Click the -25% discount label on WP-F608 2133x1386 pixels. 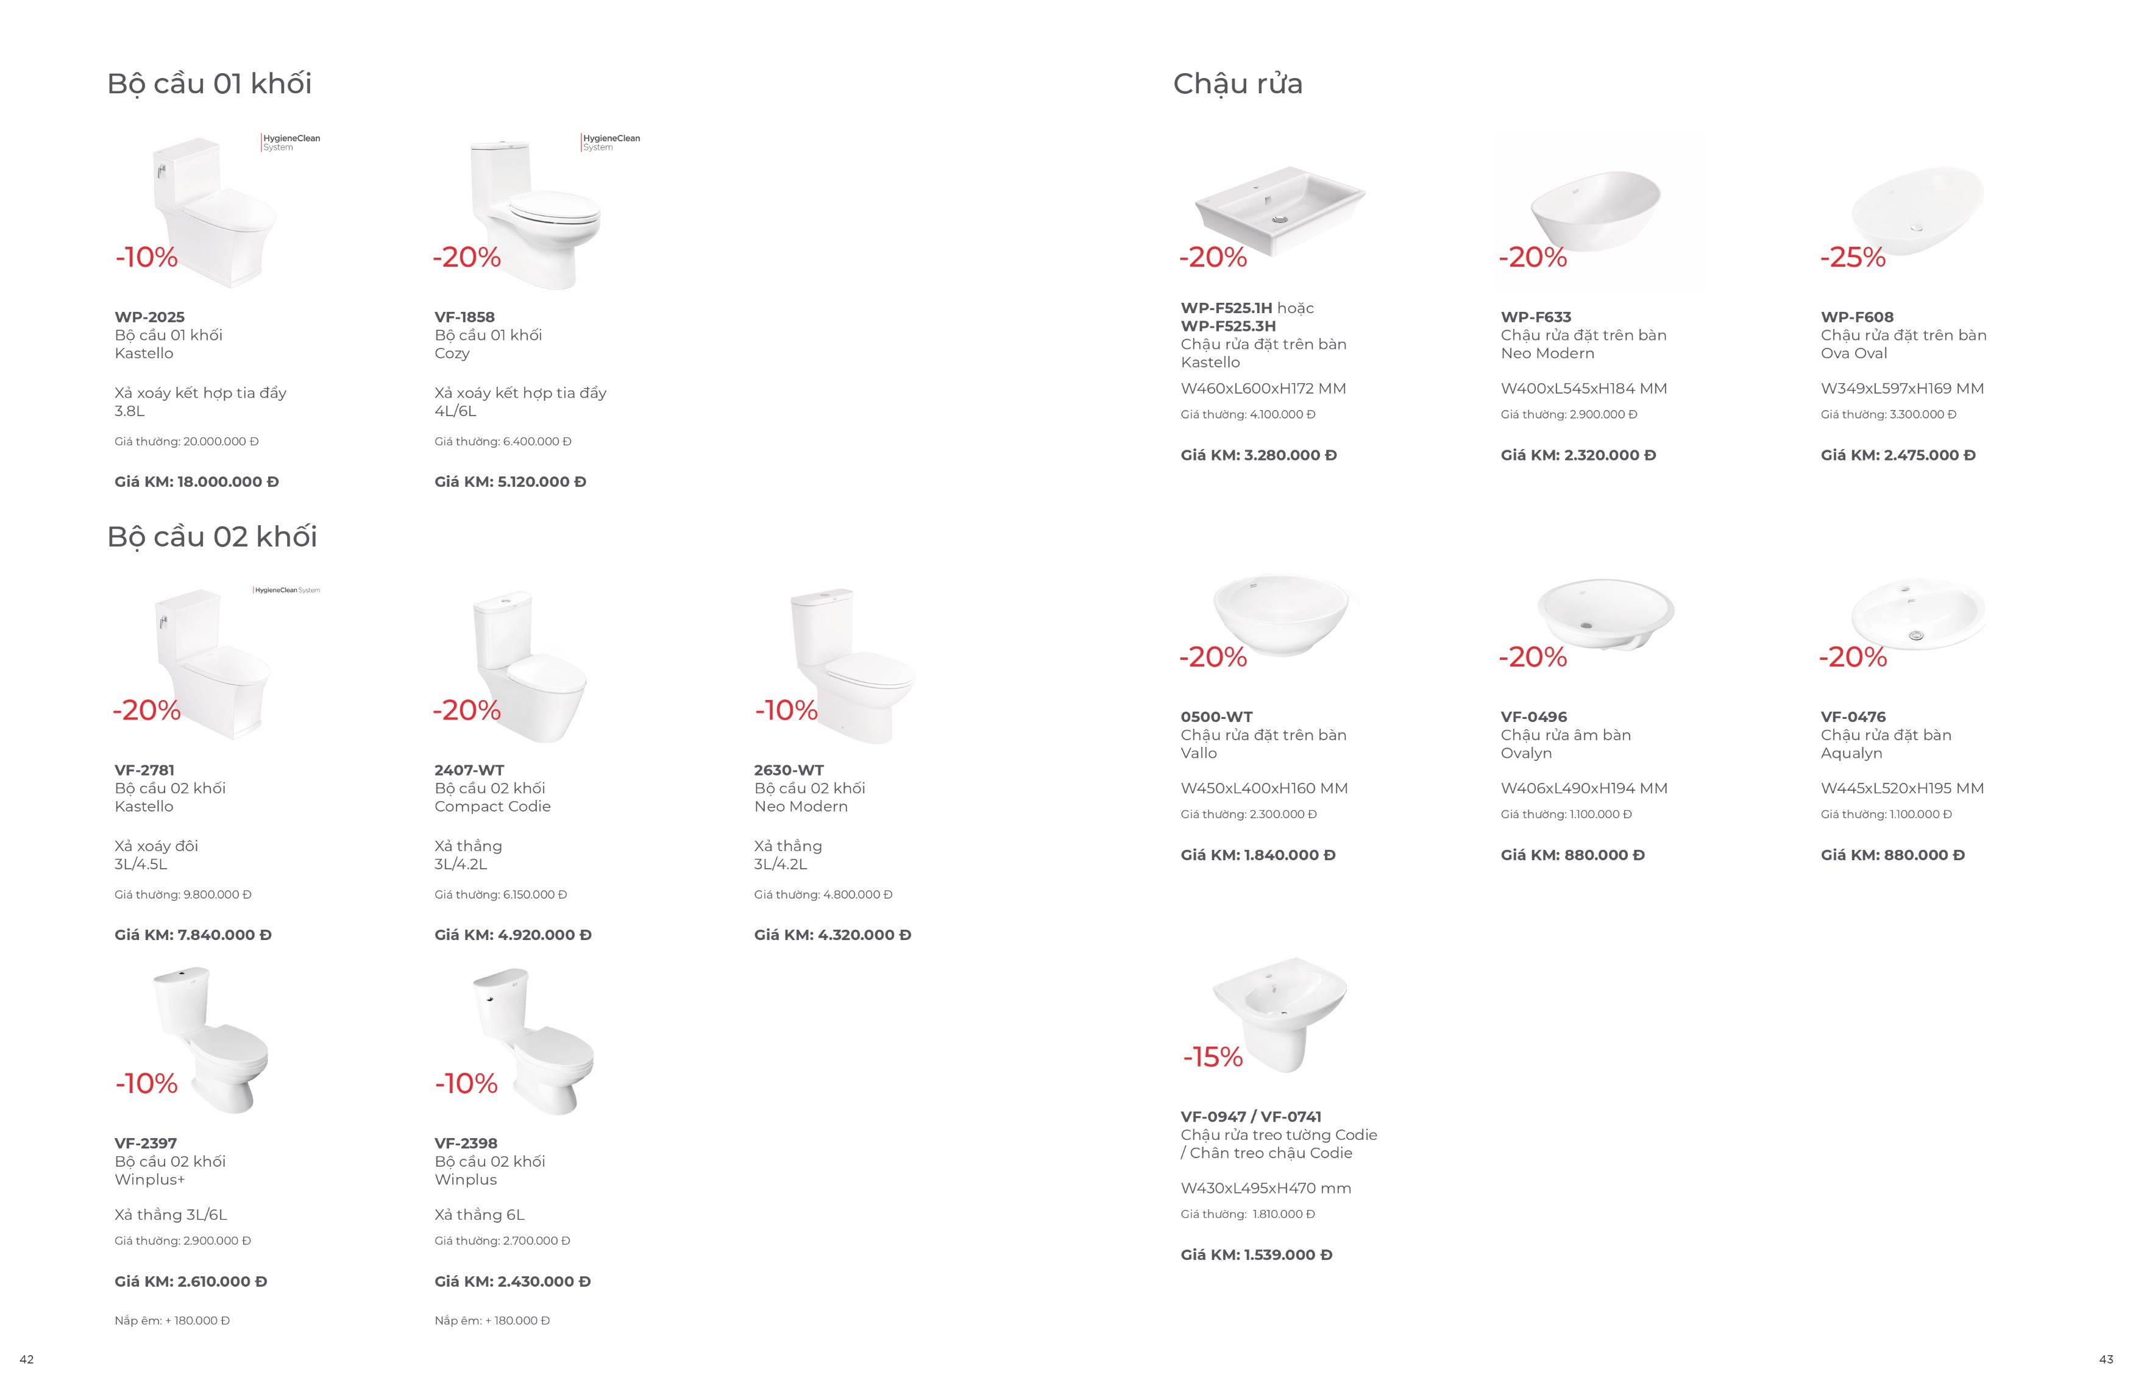click(x=1853, y=257)
